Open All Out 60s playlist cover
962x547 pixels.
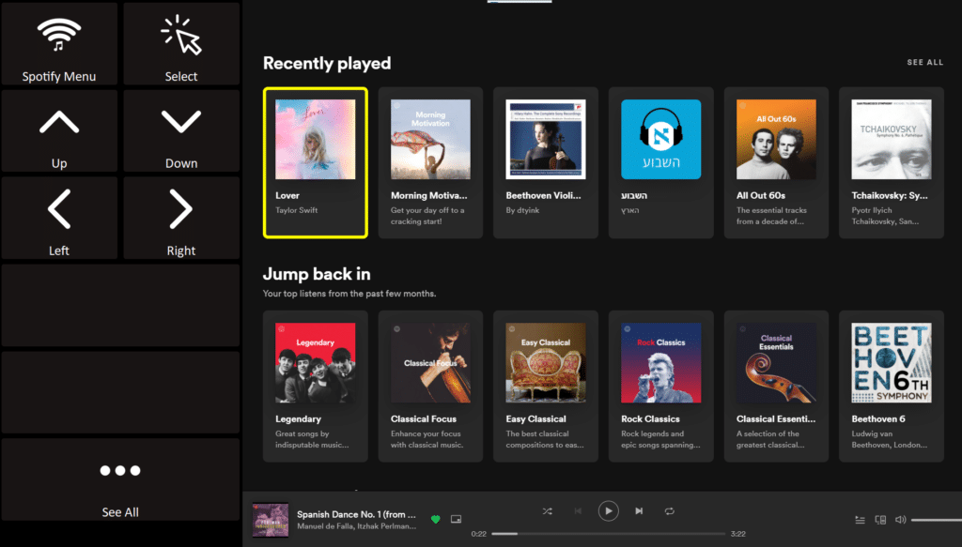click(776, 140)
